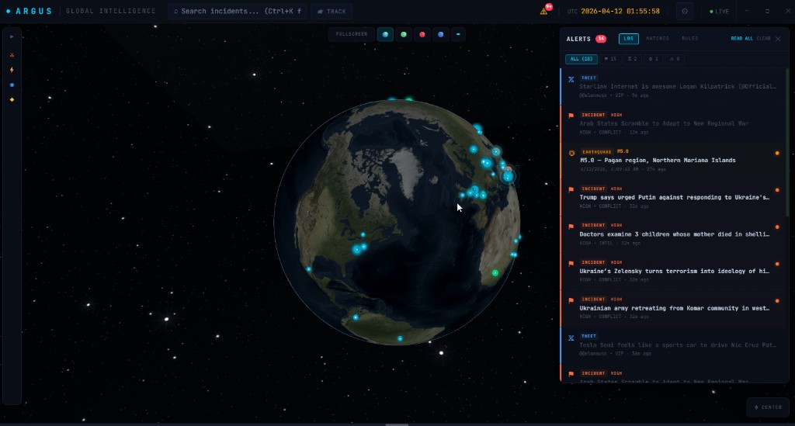Click the marker on South America's southern tip
The width and height of the screenshot is (795, 426).
coord(400,338)
